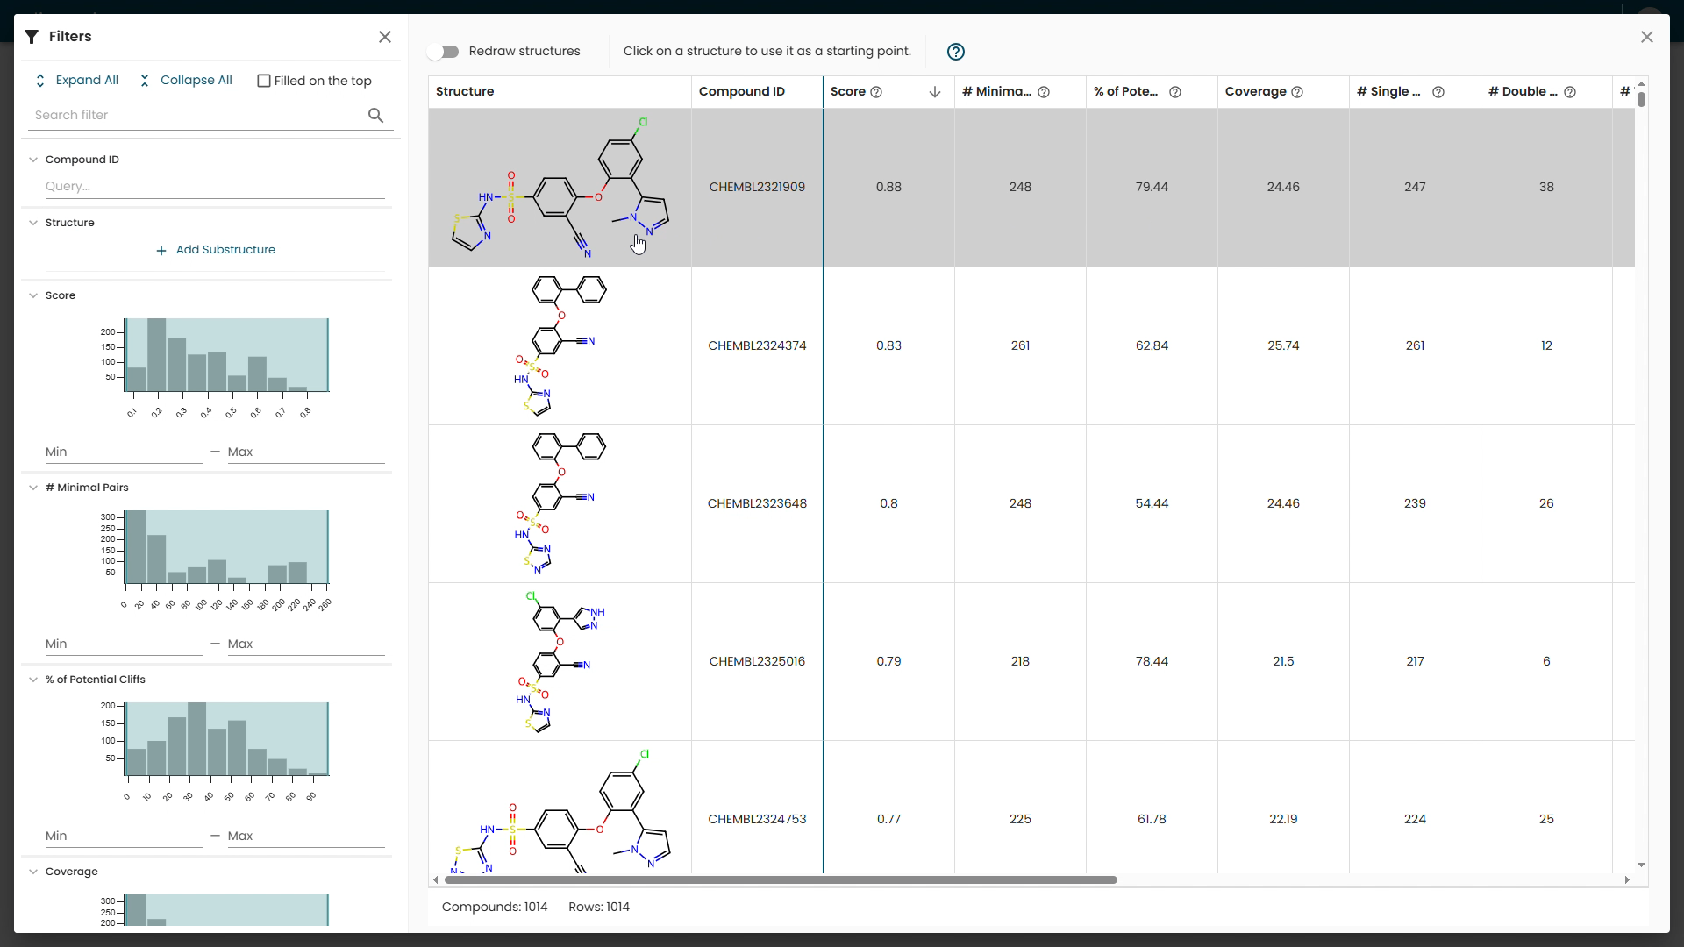Click the help icon beside # Minimal Pairs header
The image size is (1684, 947).
click(x=1044, y=92)
